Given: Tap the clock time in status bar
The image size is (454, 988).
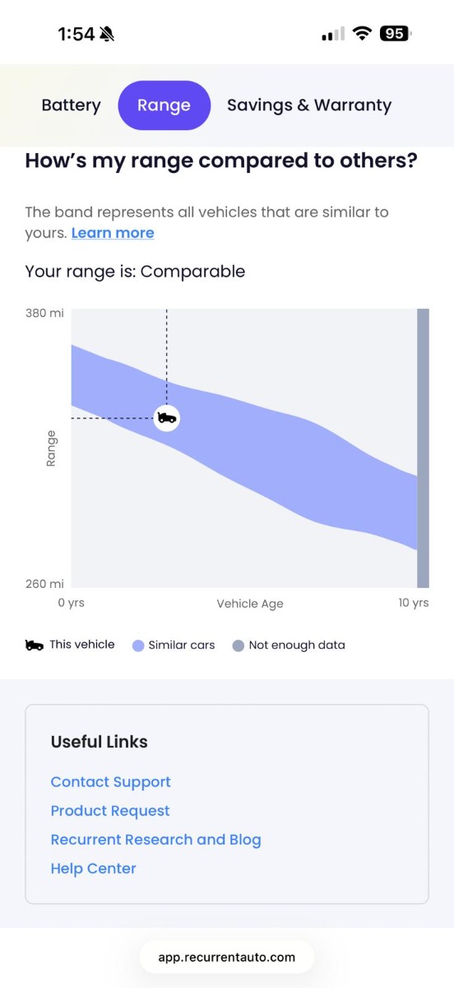Looking at the screenshot, I should point(76,34).
